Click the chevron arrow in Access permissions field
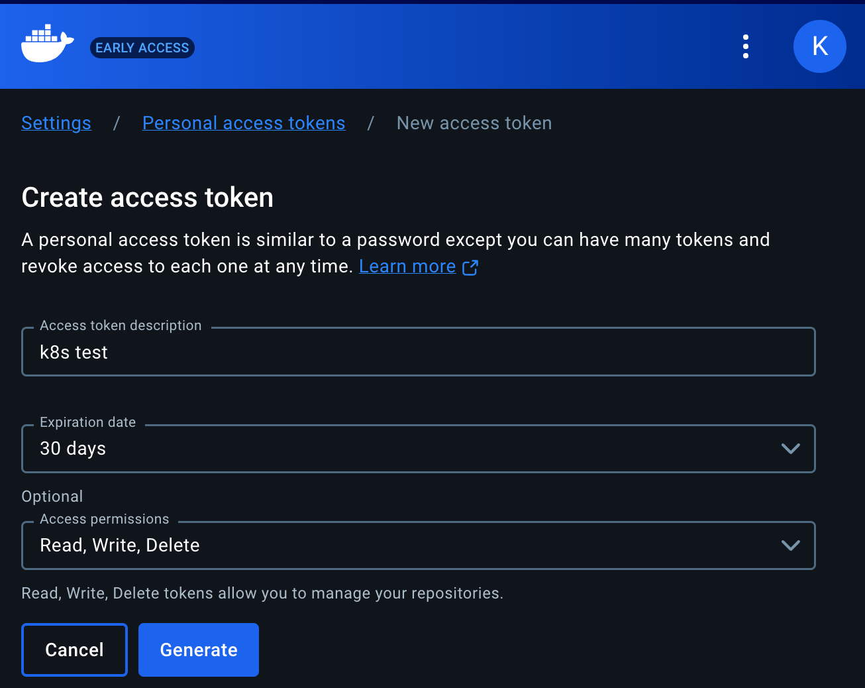865x688 pixels. click(x=791, y=545)
